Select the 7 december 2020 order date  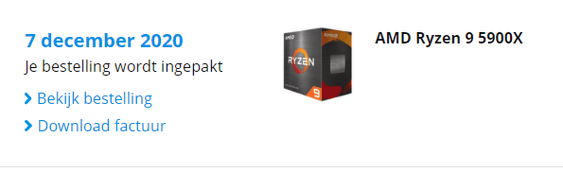click(104, 40)
